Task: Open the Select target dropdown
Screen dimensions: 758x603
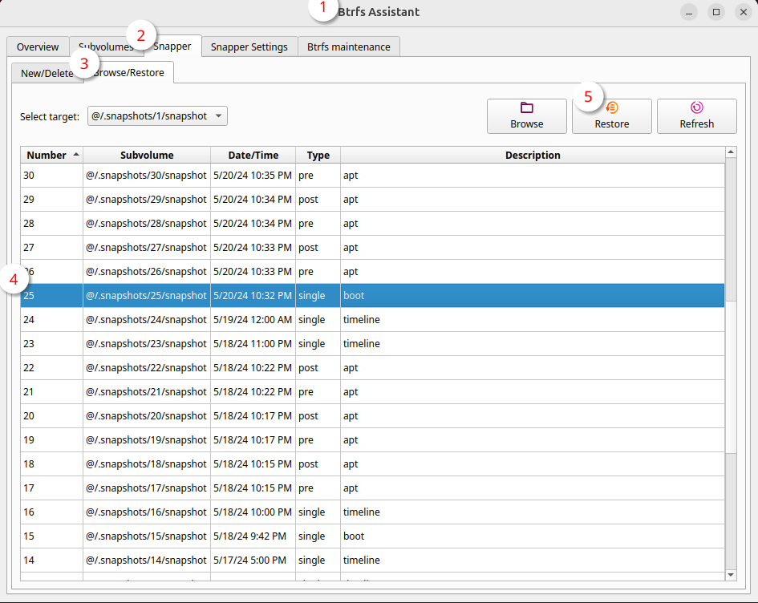Action: pos(157,116)
